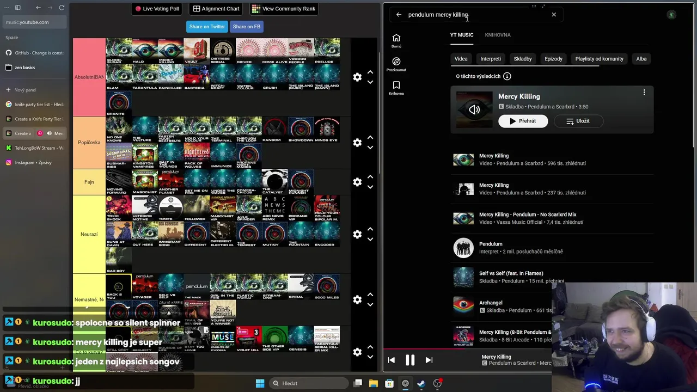Filter results by Playlisty od komunity chip
The image size is (697, 392).
click(599, 59)
